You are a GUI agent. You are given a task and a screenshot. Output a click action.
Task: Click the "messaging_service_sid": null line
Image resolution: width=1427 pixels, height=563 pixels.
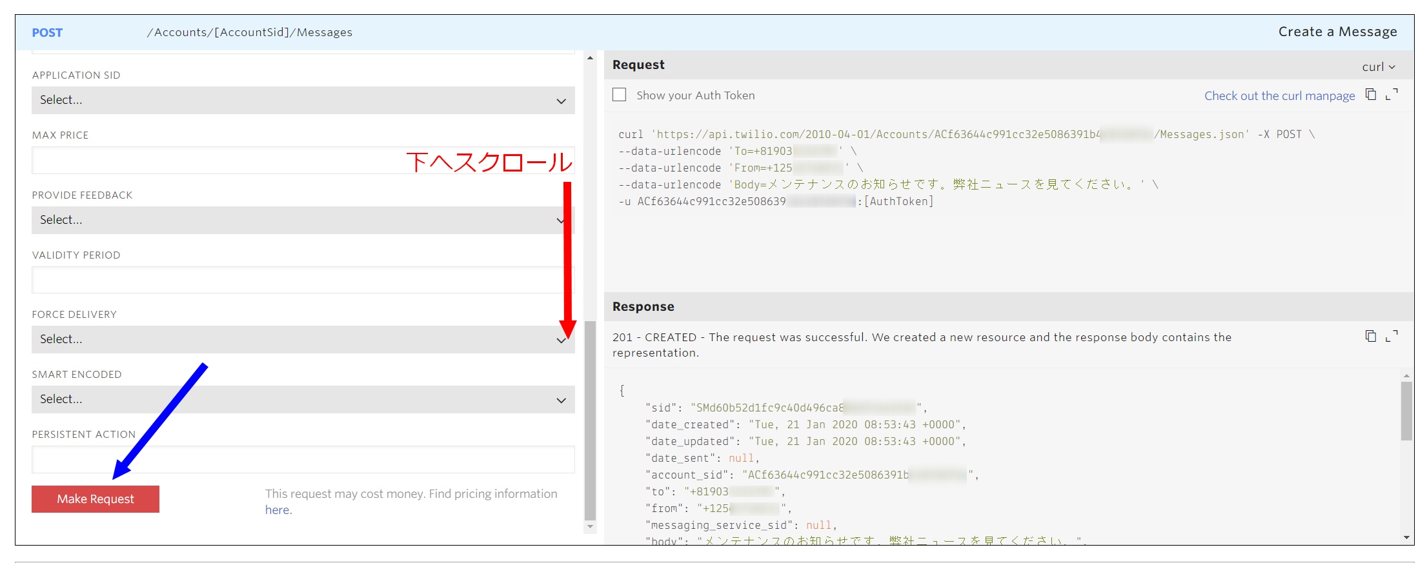(740, 526)
